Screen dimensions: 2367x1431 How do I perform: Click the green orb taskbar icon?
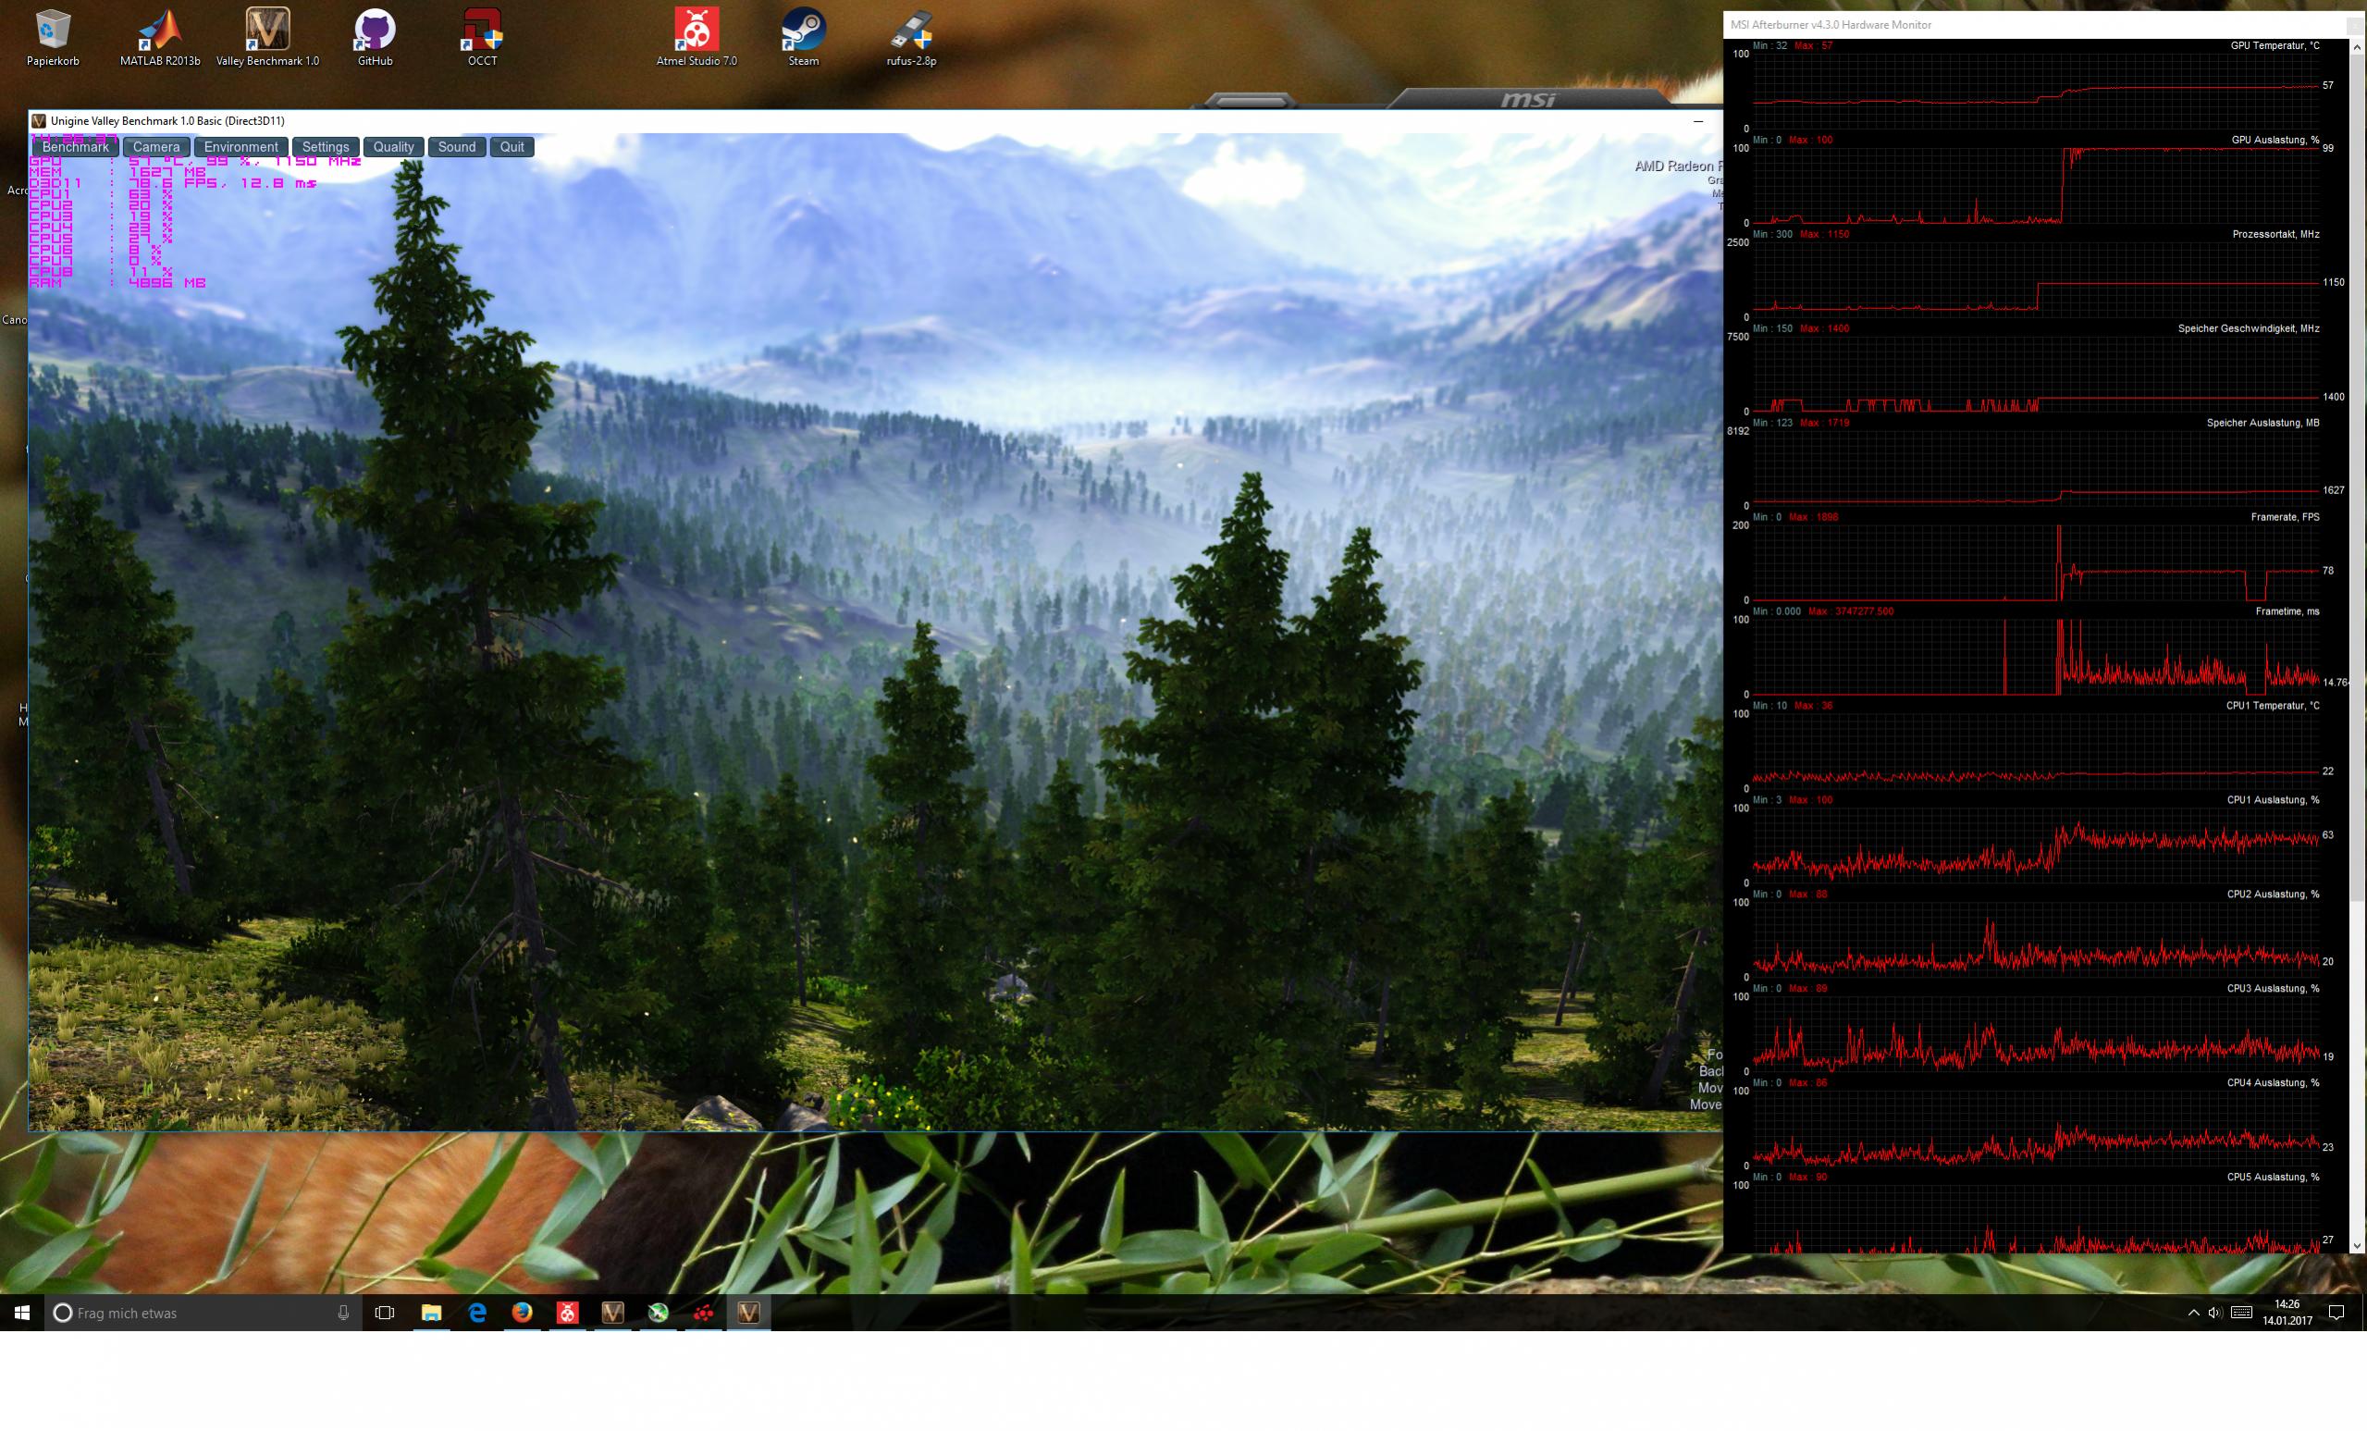(x=658, y=1312)
